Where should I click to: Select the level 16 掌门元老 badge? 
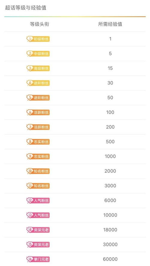(x=38, y=259)
